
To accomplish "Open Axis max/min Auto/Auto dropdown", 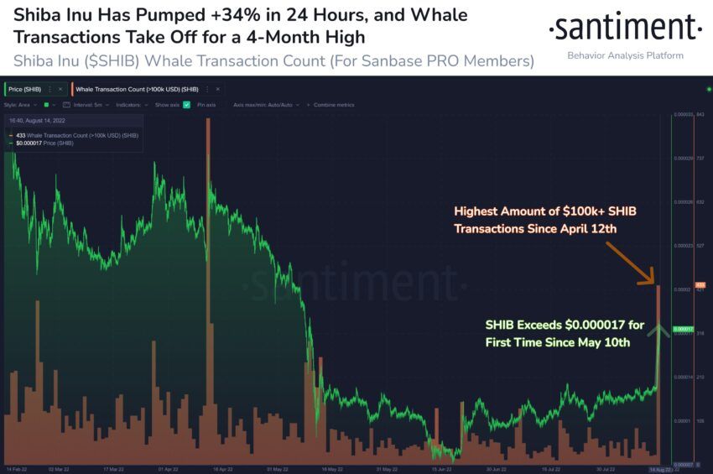I will [267, 105].
